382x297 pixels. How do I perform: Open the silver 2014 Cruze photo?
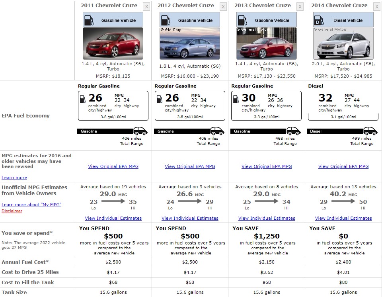pos(343,43)
